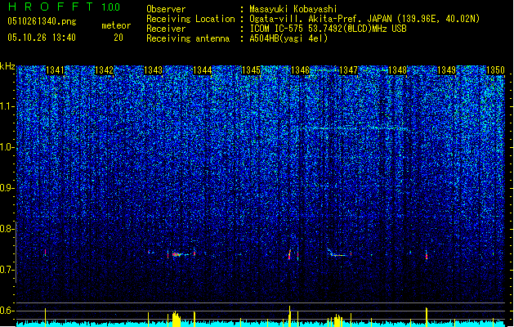The height and width of the screenshot is (327, 514).
Task: Click the Receiving antenna label
Action: coord(188,38)
